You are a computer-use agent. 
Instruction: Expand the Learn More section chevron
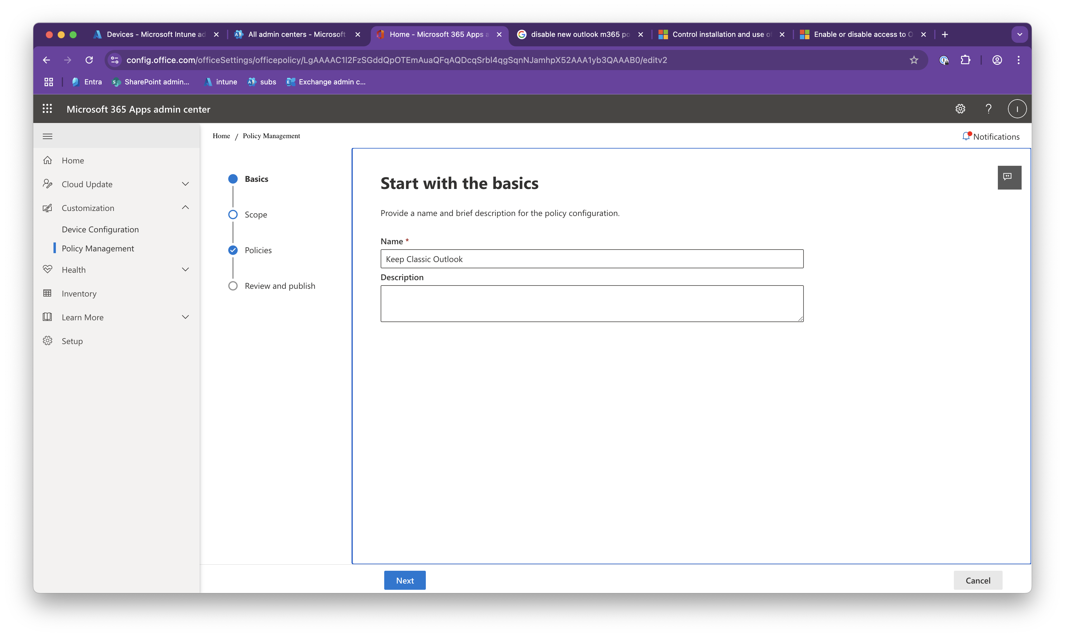(185, 317)
